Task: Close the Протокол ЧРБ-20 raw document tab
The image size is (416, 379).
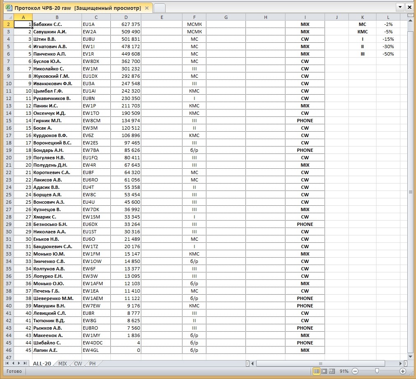Action: click(x=147, y=8)
